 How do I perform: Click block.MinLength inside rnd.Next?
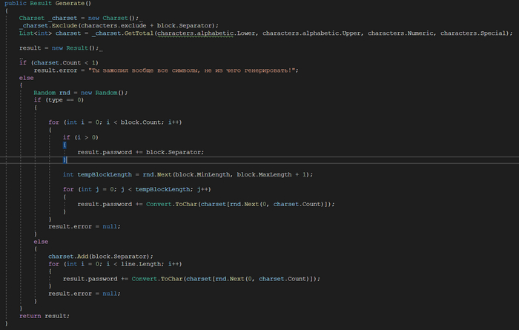tap(202, 175)
